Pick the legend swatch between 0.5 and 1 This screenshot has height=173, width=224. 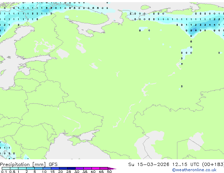click(x=14, y=168)
